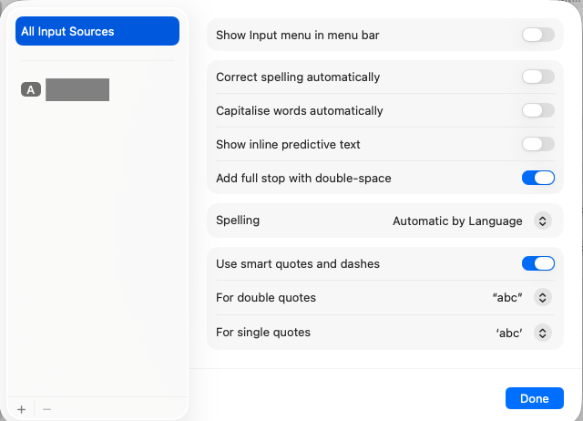Click the Spelling row label
This screenshot has width=583, height=421.
[x=238, y=221]
